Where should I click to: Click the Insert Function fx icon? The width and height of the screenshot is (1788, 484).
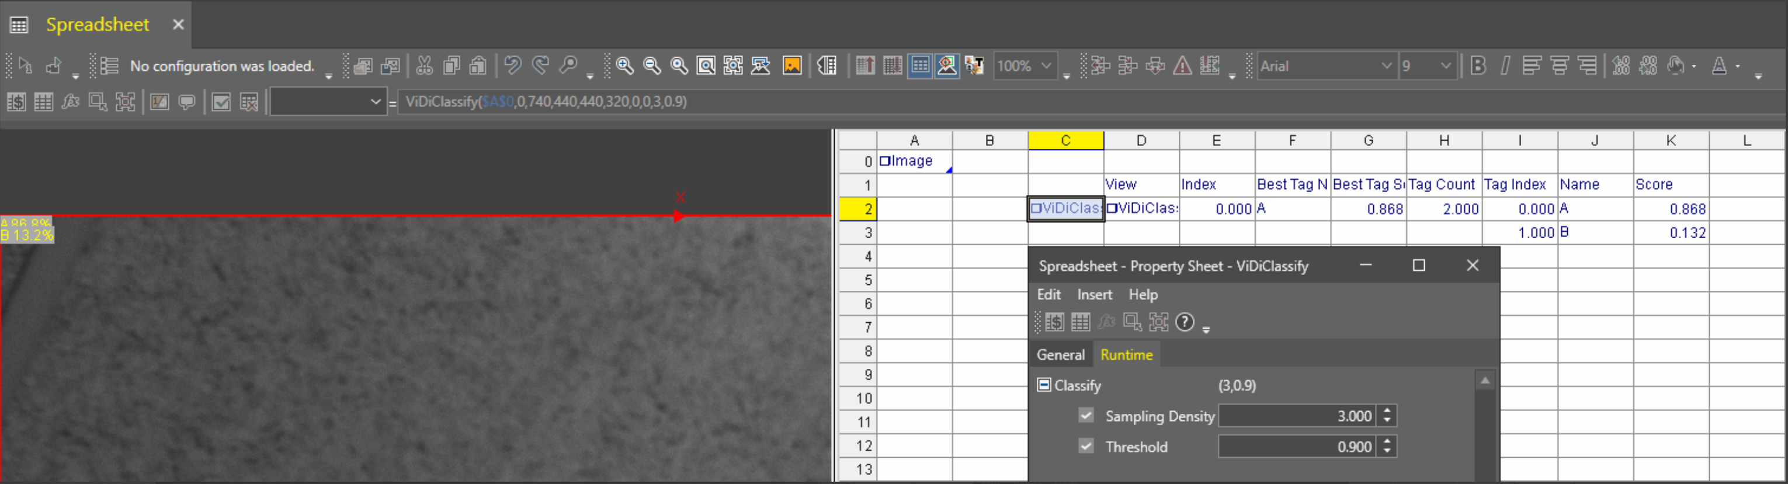pos(70,103)
